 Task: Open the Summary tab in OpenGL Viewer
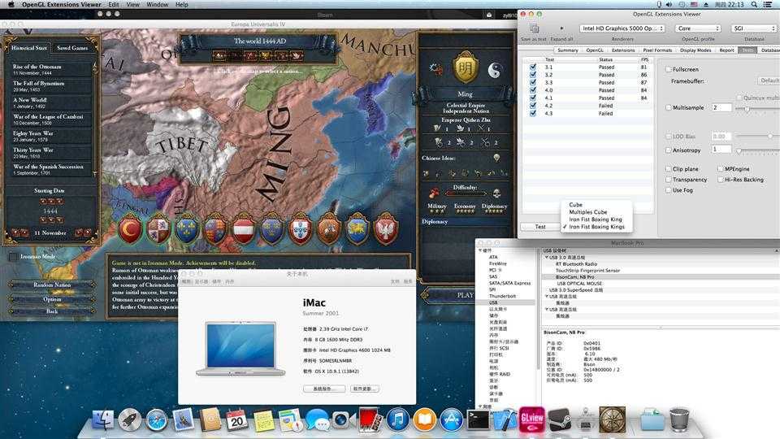(x=568, y=50)
